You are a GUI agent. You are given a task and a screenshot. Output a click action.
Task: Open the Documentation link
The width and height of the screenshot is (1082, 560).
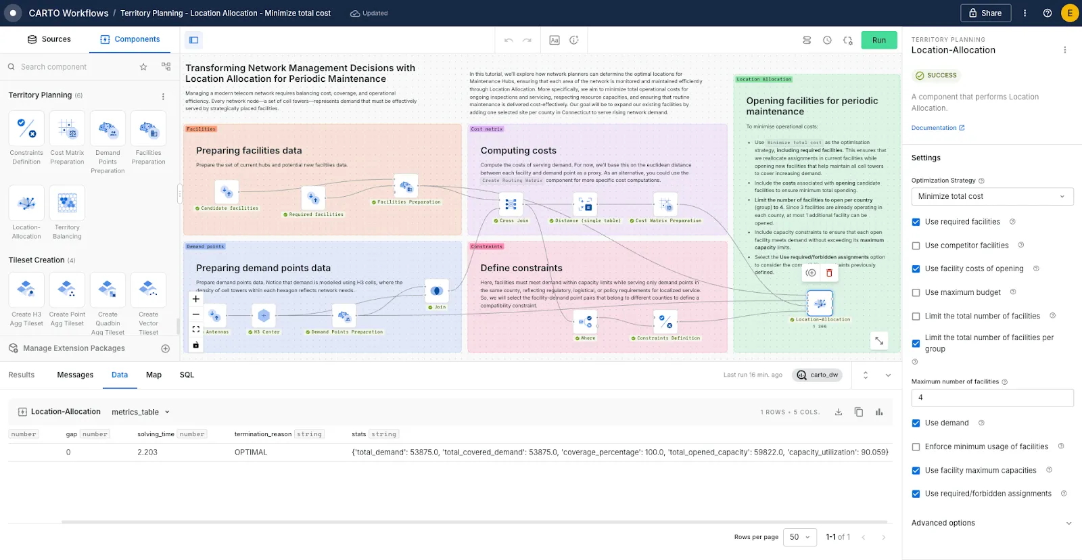click(937, 128)
